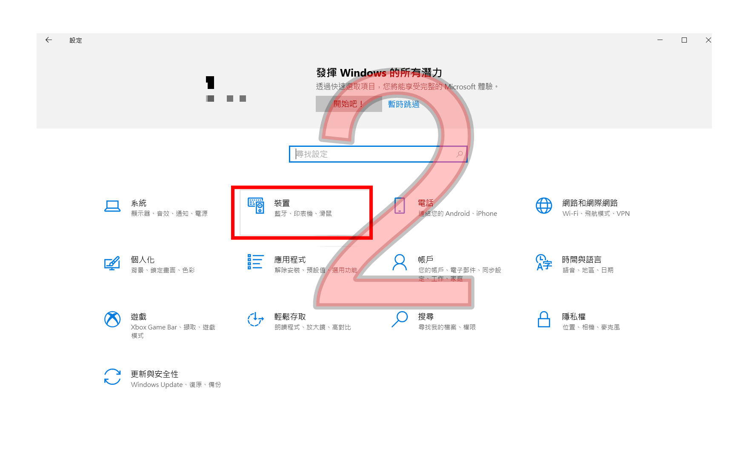Viewport: 743px width, 458px height.
Task: Open the 系統 laptop icon
Action: click(112, 206)
